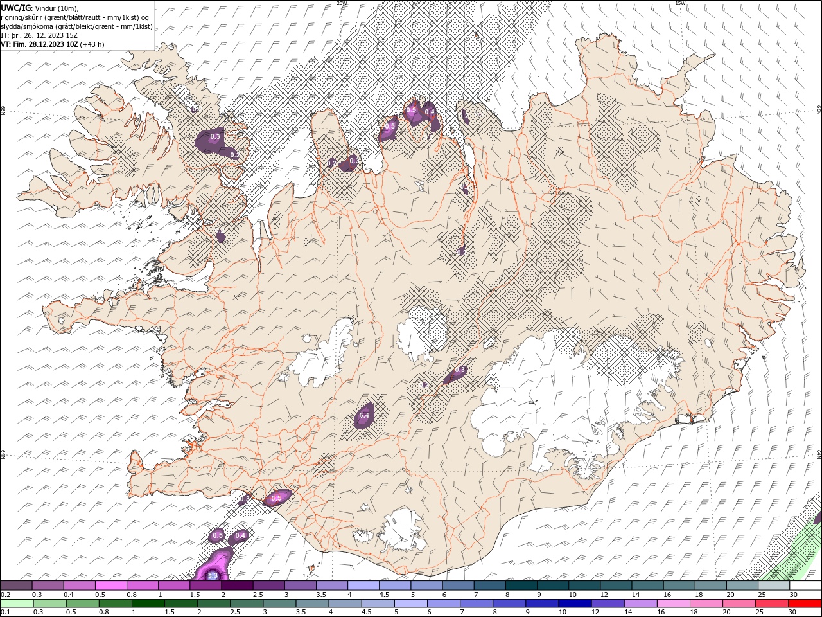This screenshot has height=617, width=822.
Task: Click the '30' value in upper legend
Action: tap(794, 595)
